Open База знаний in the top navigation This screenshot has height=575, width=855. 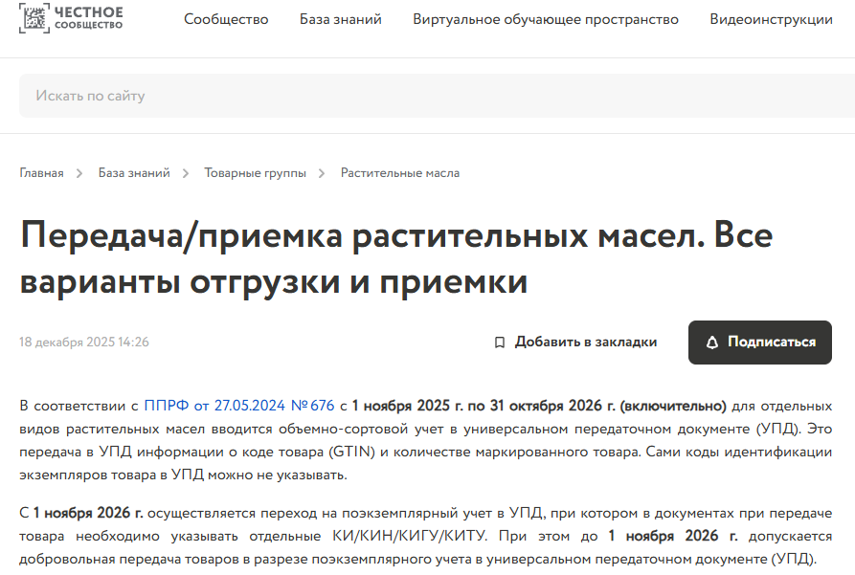pos(340,19)
